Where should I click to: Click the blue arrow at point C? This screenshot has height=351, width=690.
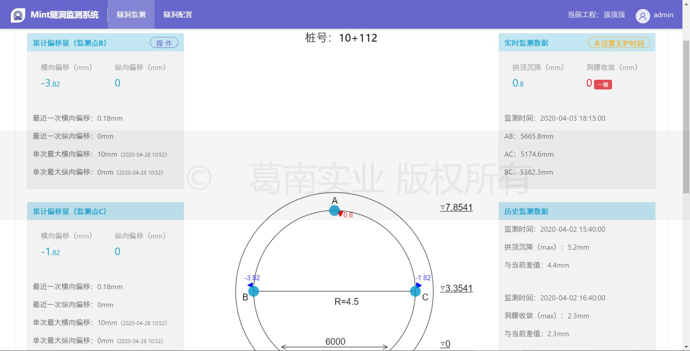pos(419,285)
